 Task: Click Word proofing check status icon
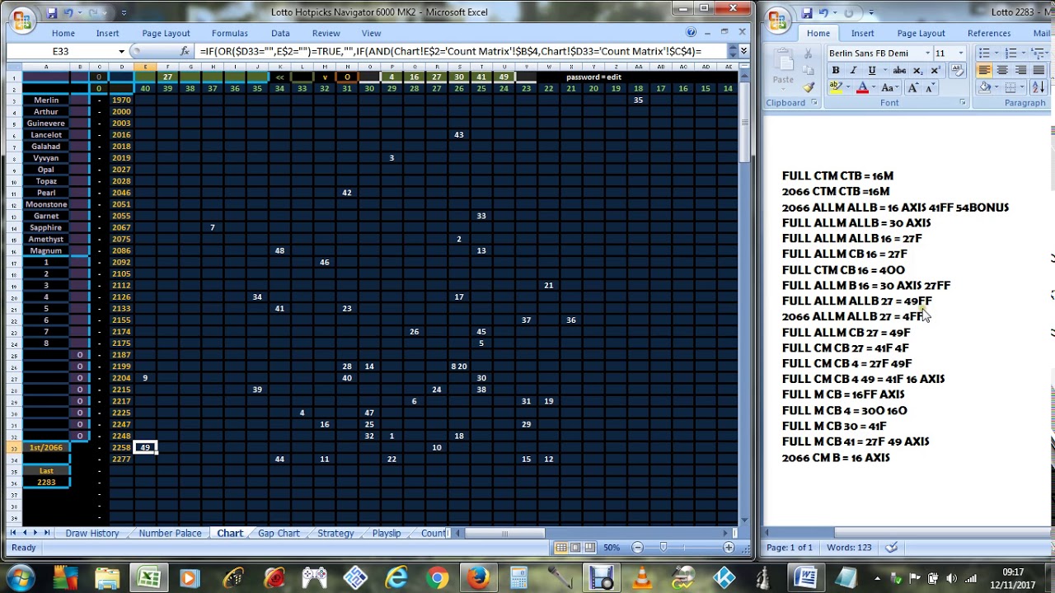(892, 548)
